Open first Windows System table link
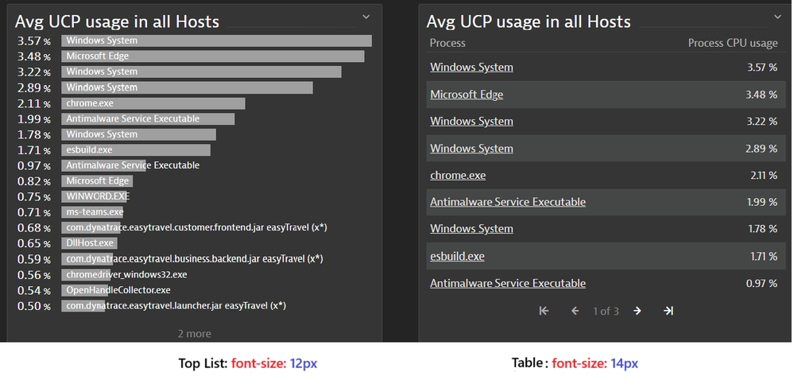Image resolution: width=794 pixels, height=384 pixels. point(471,68)
